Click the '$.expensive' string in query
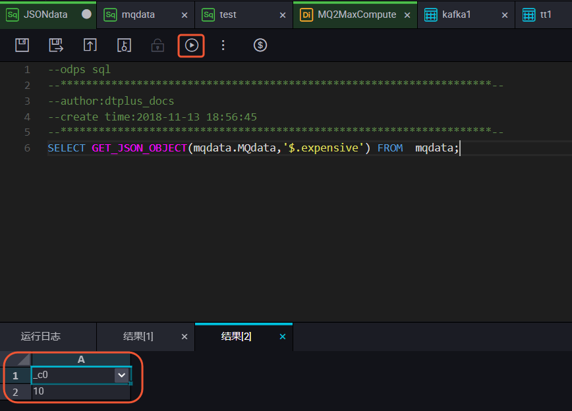 tap(324, 148)
